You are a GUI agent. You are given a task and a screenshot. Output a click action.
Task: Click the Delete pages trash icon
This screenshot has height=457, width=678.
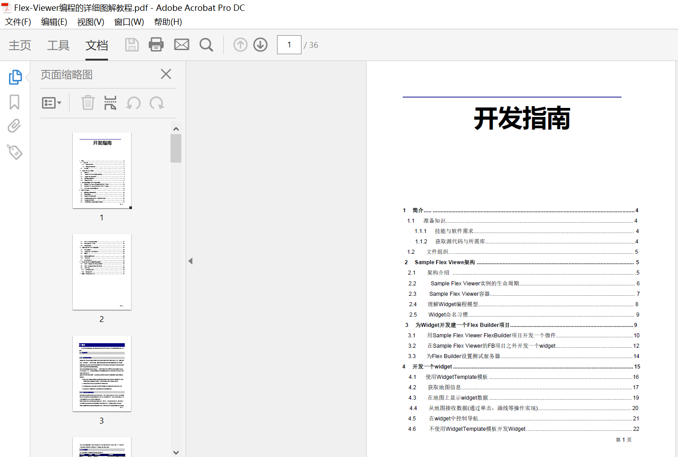click(x=88, y=103)
